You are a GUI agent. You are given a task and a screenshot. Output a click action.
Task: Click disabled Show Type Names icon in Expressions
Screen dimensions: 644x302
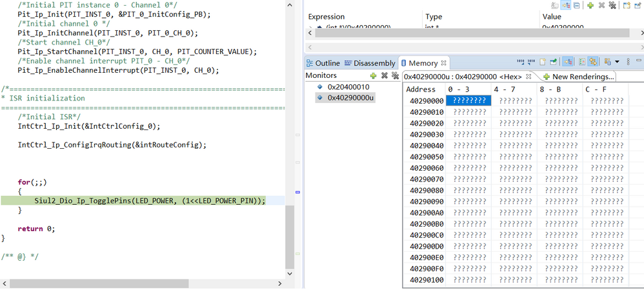[555, 5]
